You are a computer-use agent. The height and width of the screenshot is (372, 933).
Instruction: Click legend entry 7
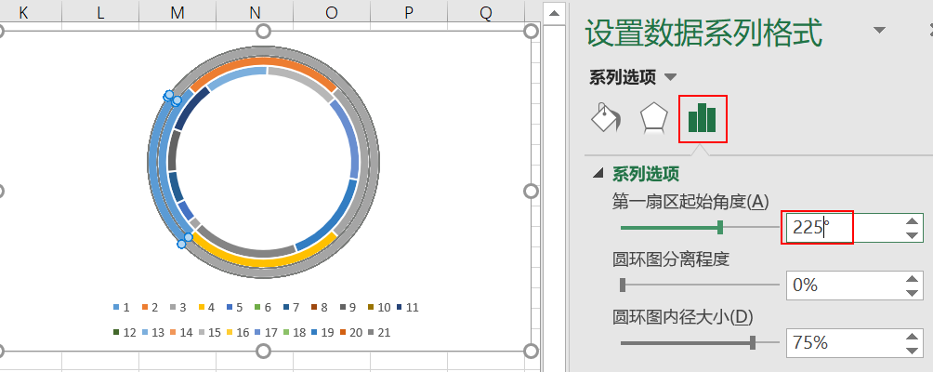tap(292, 307)
